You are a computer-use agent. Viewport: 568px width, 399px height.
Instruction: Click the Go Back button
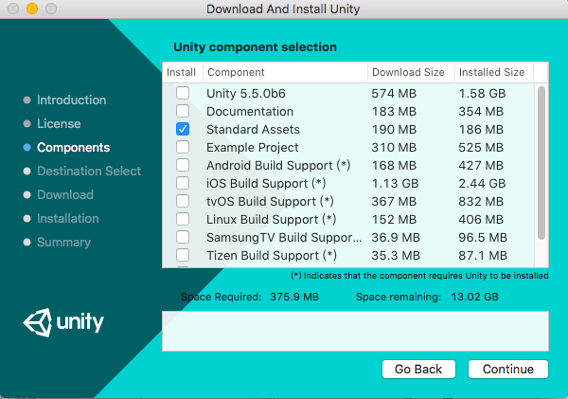coord(418,369)
